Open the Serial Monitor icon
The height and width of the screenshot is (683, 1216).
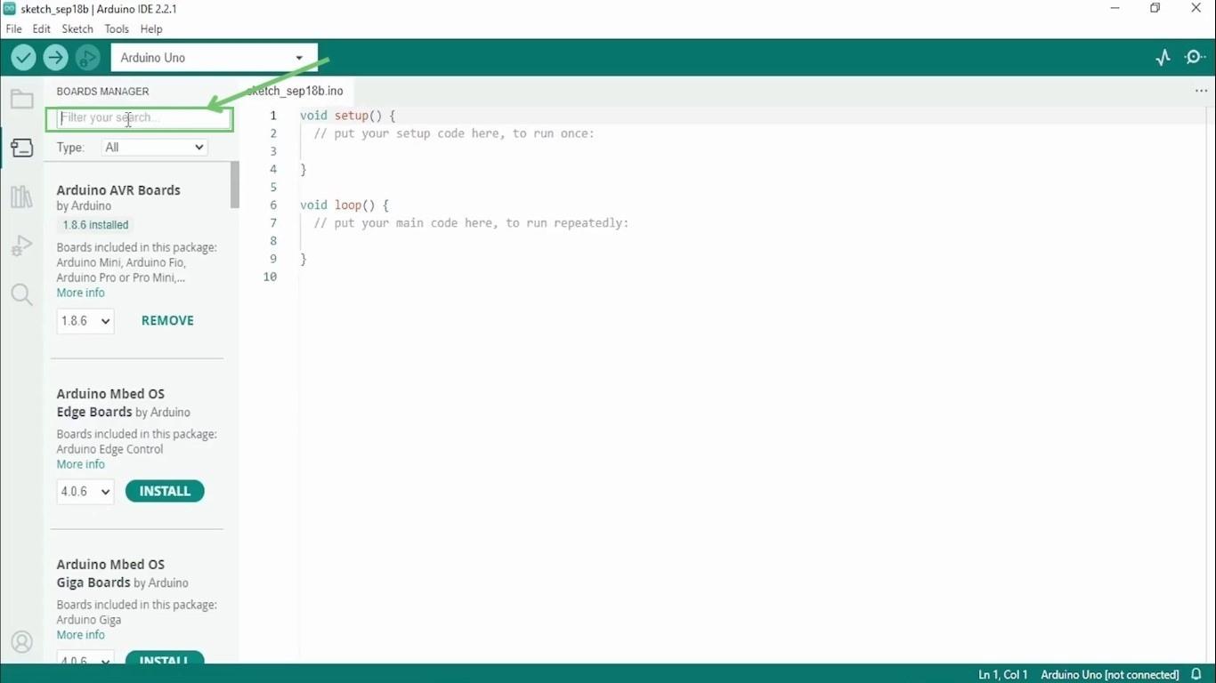pyautogui.click(x=1195, y=56)
